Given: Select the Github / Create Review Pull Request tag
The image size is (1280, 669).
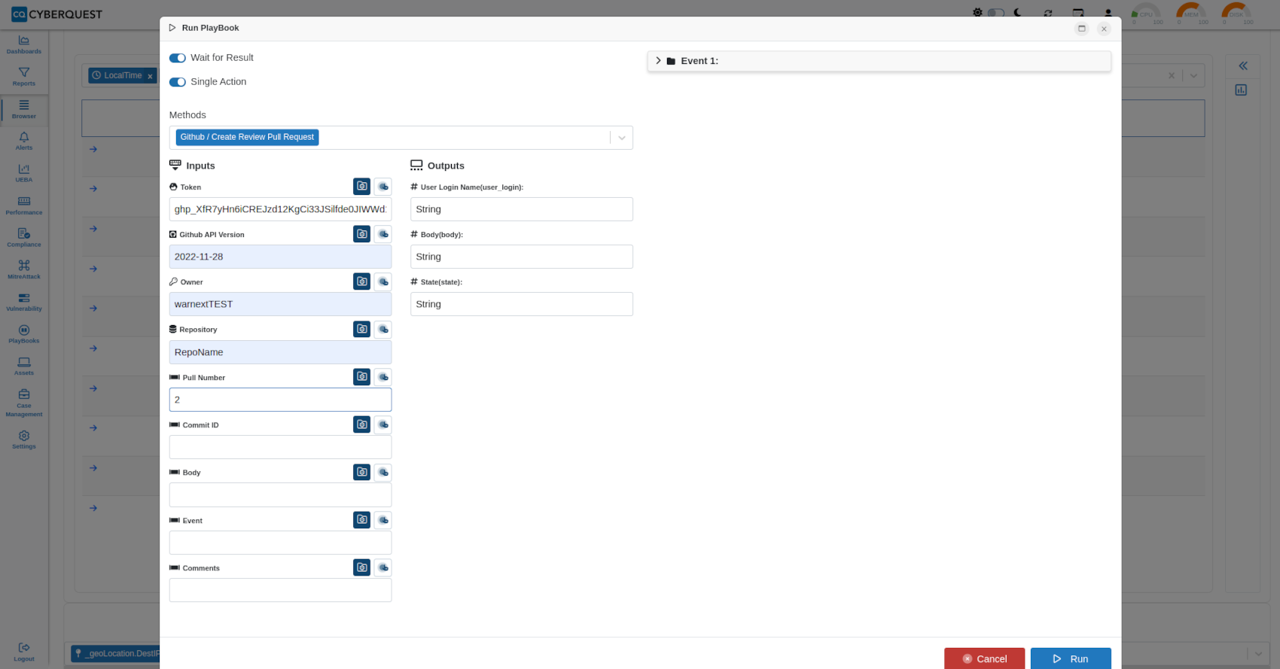Looking at the screenshot, I should point(247,137).
